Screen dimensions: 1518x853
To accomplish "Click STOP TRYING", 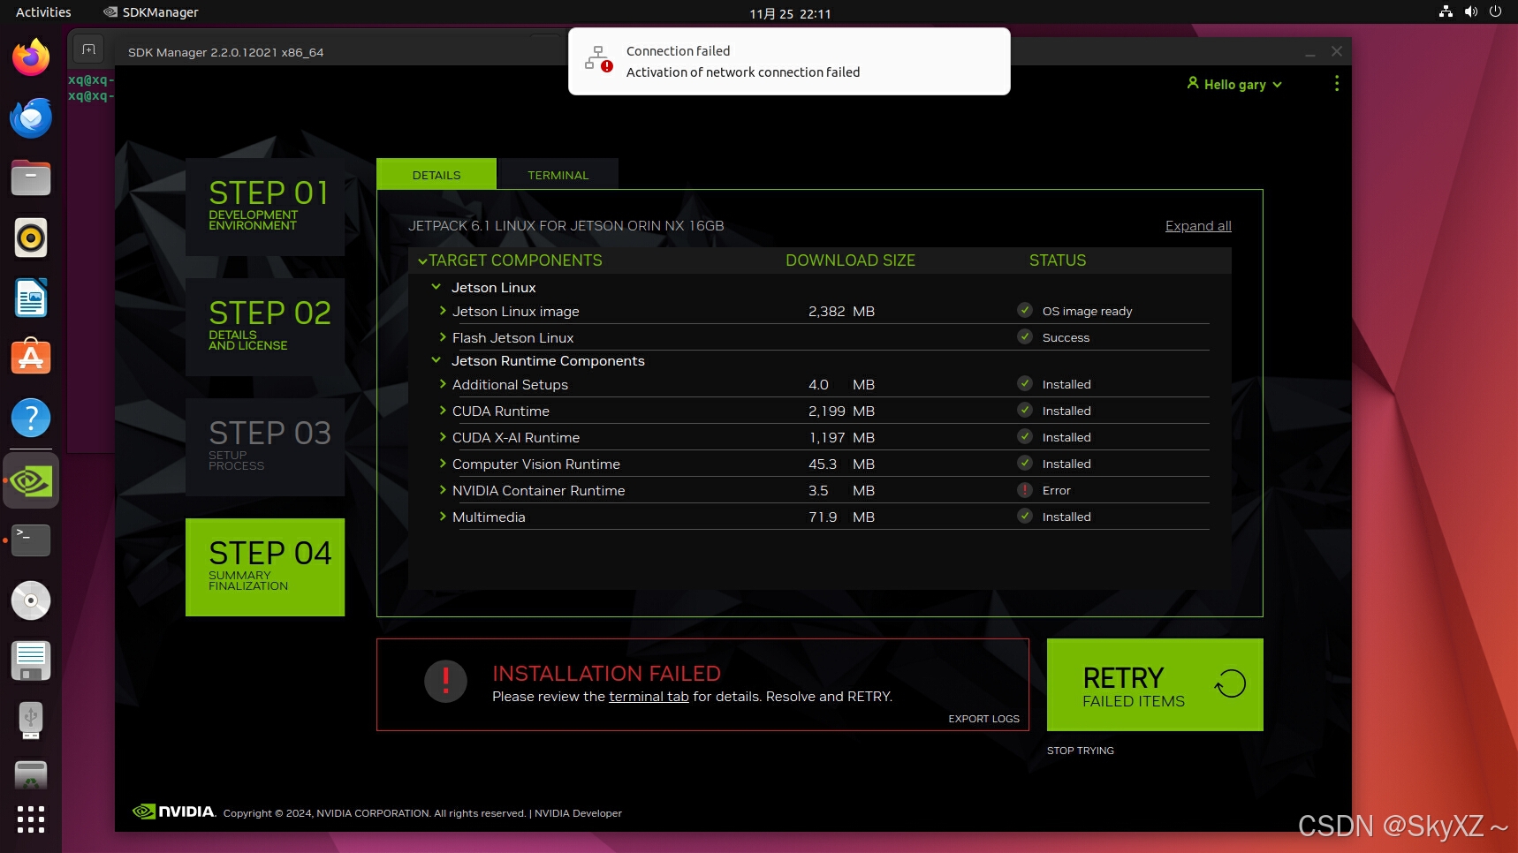I will [x=1081, y=751].
